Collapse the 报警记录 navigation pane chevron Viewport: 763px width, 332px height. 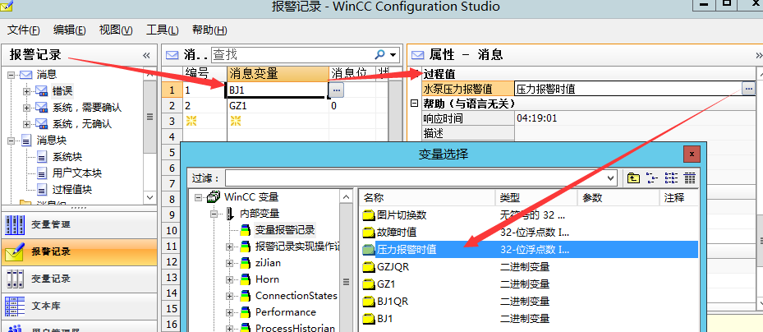coord(146,56)
